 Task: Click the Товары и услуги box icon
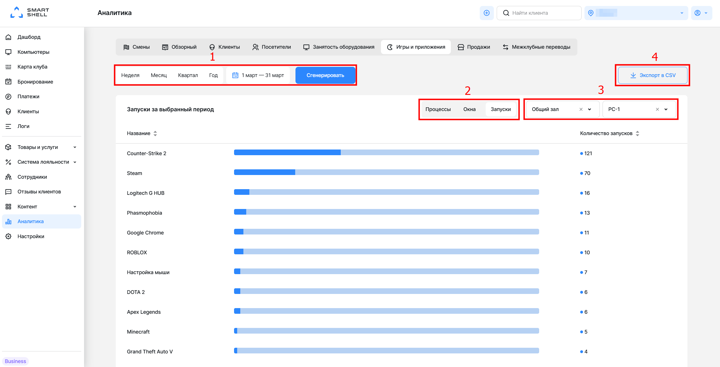tap(8, 147)
